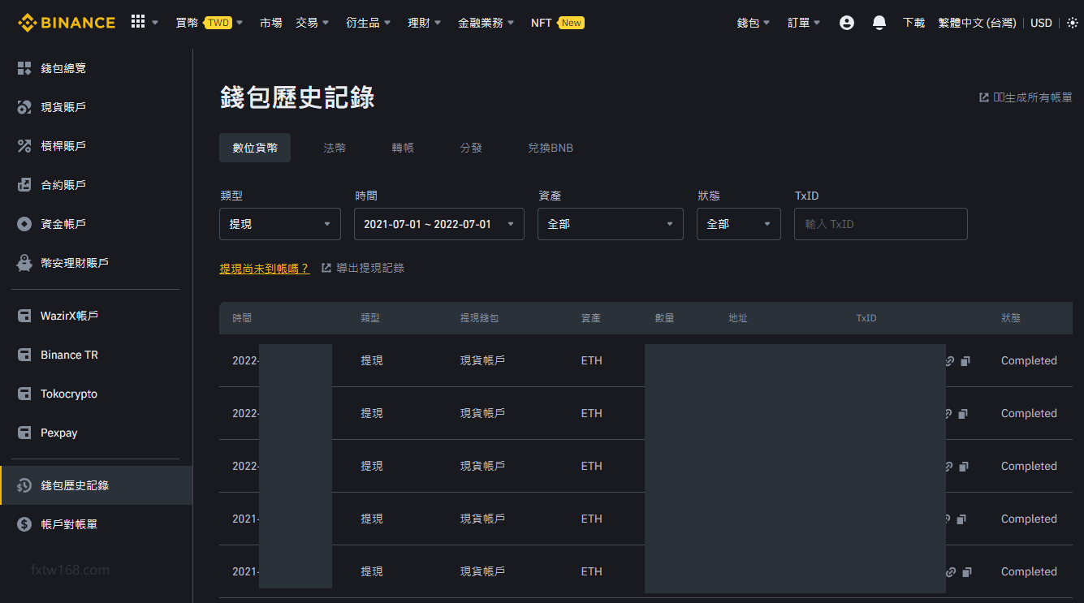
Task: Open the transaction link icon on the second row
Action: click(x=948, y=413)
